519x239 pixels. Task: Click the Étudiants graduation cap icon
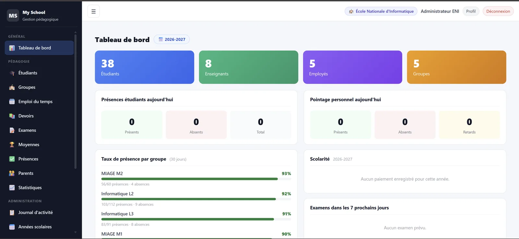coord(12,73)
